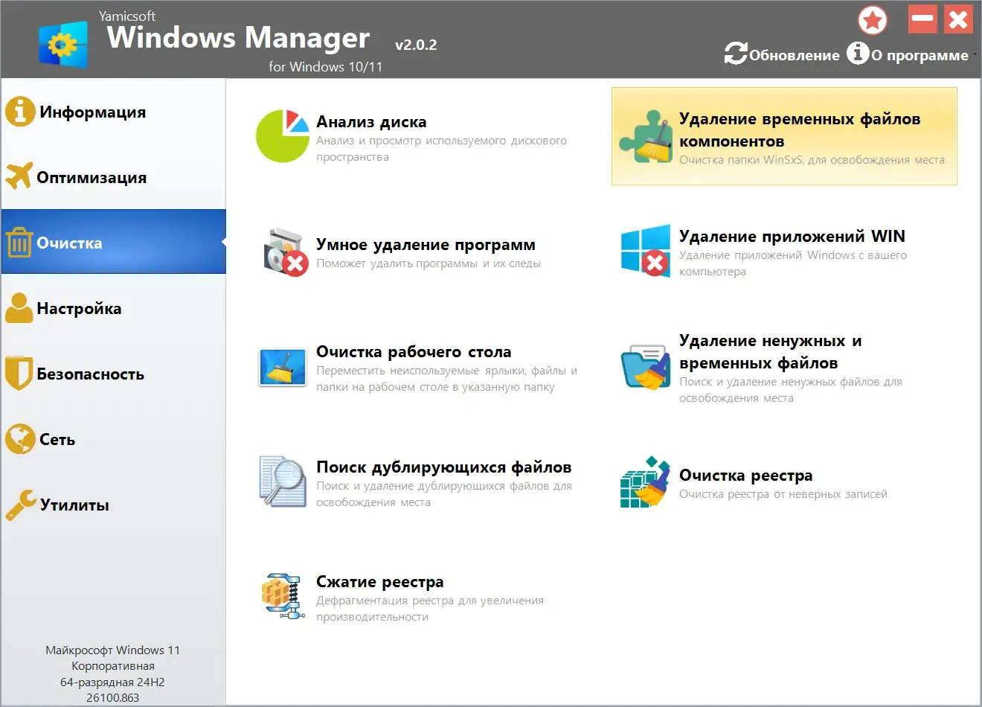Go to the Настройка section
The height and width of the screenshot is (707, 982).
pyautogui.click(x=113, y=308)
